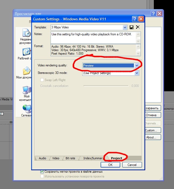The width and height of the screenshot is (174, 189).
Task: Click inside the Notes text field
Action: (x=93, y=38)
